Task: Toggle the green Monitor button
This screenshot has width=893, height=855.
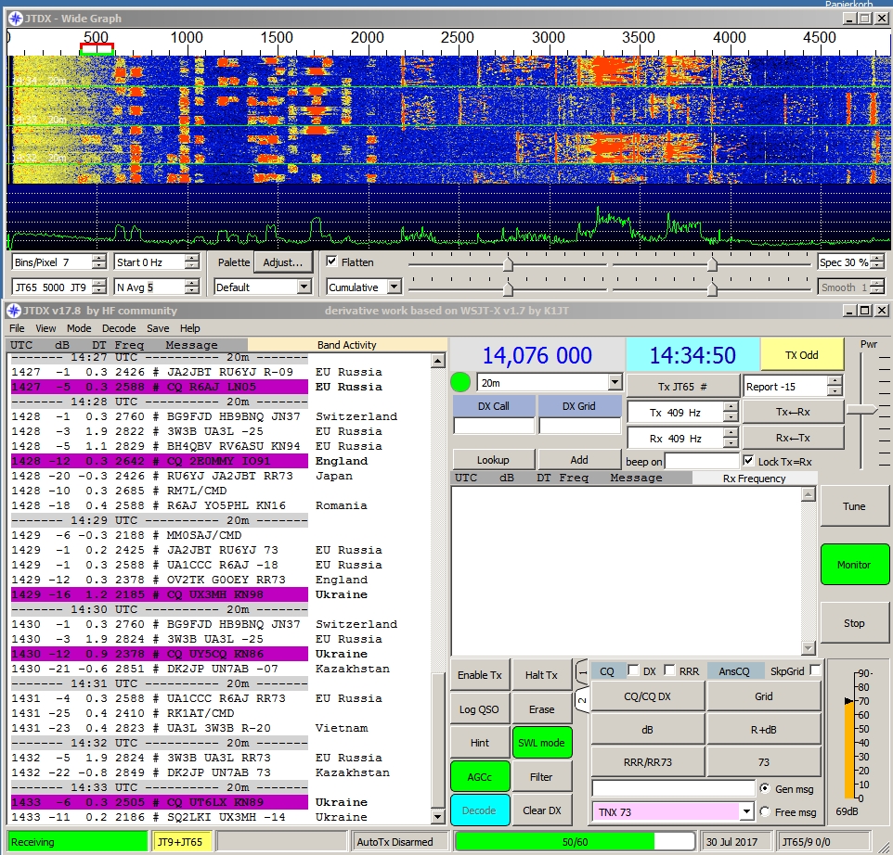Action: pyautogui.click(x=853, y=564)
